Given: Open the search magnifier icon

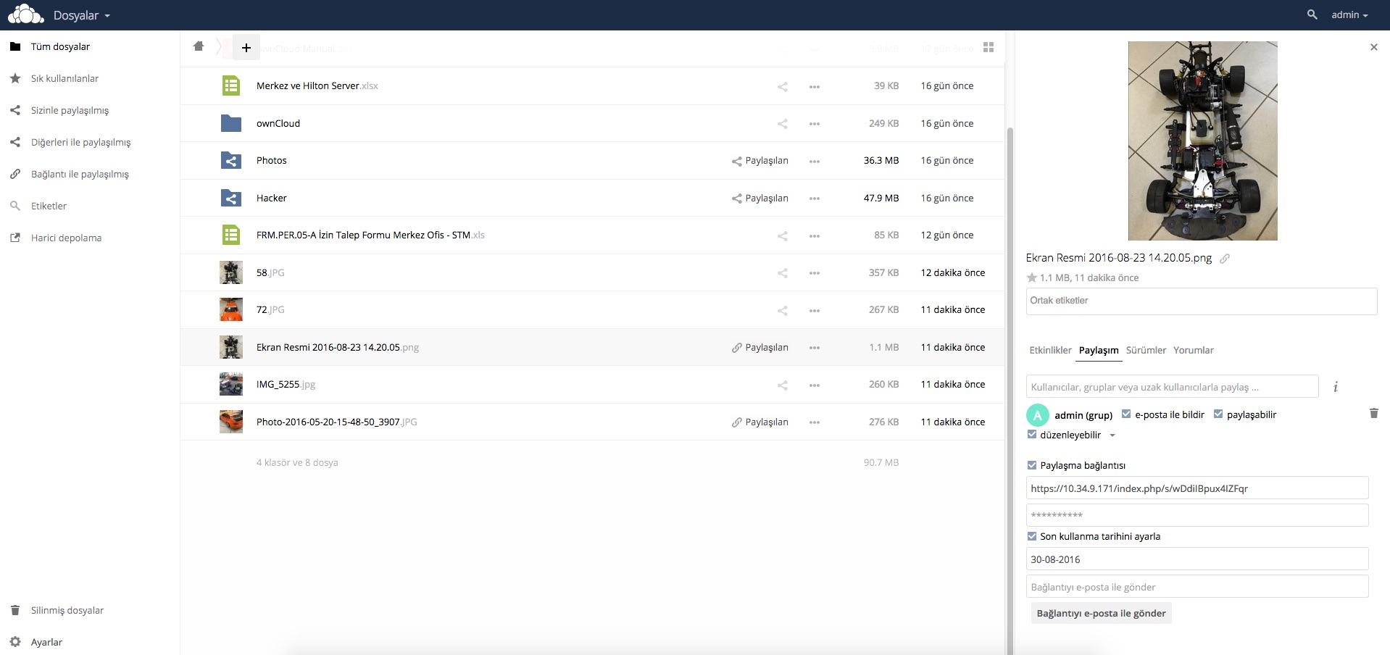Looking at the screenshot, I should (1312, 14).
